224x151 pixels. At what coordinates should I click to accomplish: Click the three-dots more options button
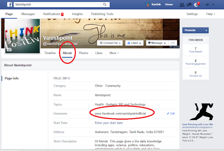173,43
